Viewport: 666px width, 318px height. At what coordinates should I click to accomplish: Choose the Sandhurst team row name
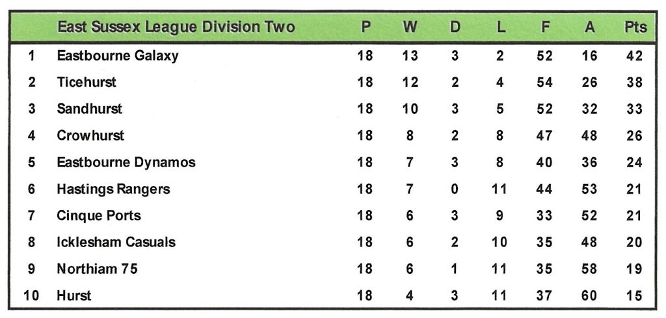click(x=89, y=109)
